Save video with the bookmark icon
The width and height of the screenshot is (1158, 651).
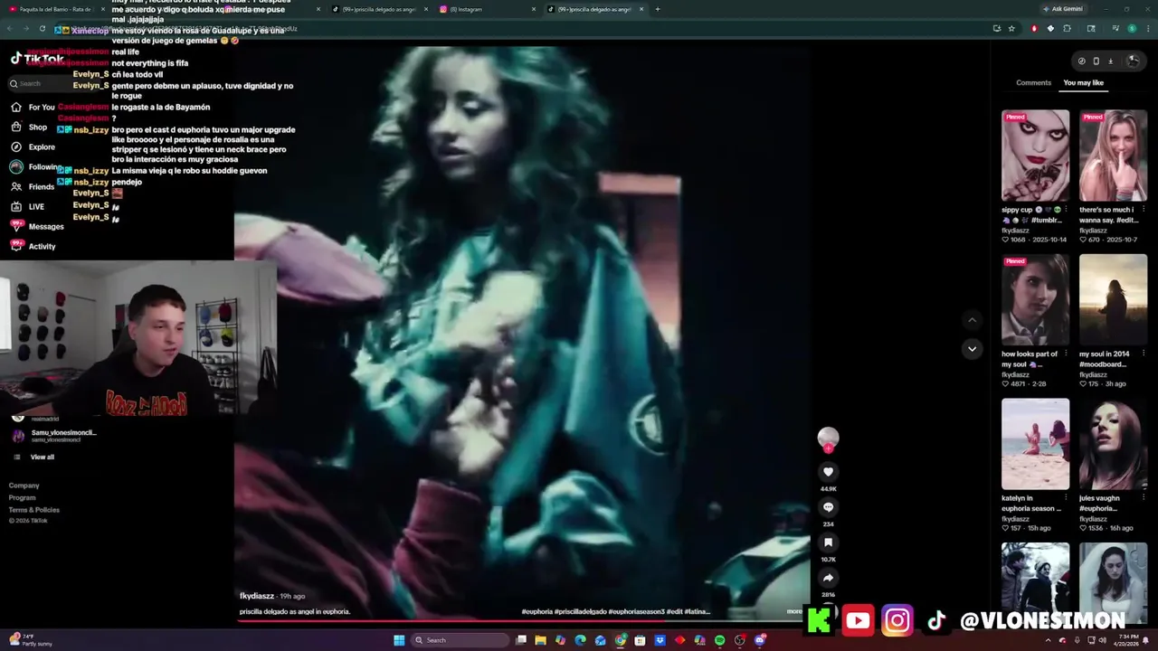pyautogui.click(x=828, y=542)
